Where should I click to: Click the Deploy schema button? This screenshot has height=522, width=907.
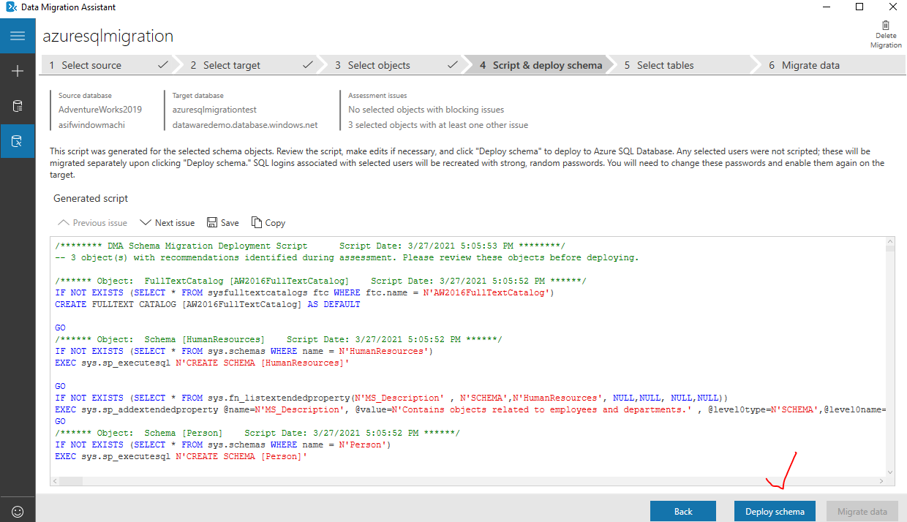775,511
